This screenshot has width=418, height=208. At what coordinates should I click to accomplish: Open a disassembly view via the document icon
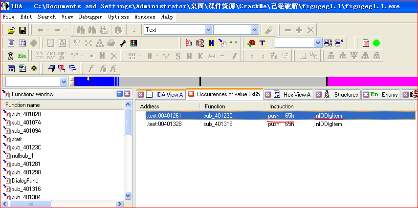[11, 43]
